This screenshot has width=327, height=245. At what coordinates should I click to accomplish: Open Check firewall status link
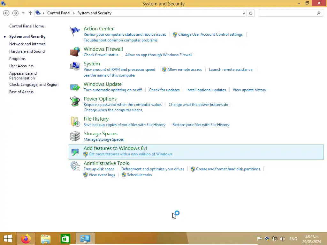[101, 55]
